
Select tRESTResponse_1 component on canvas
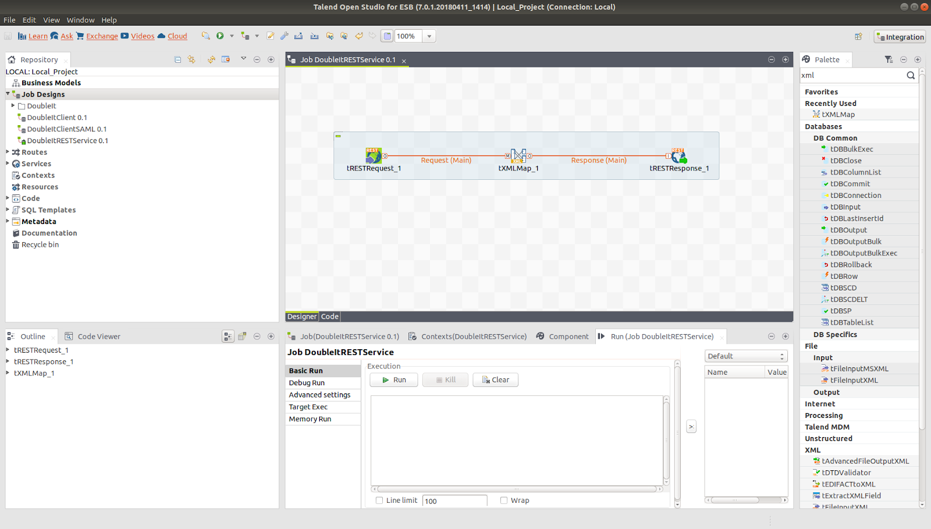[x=678, y=155]
